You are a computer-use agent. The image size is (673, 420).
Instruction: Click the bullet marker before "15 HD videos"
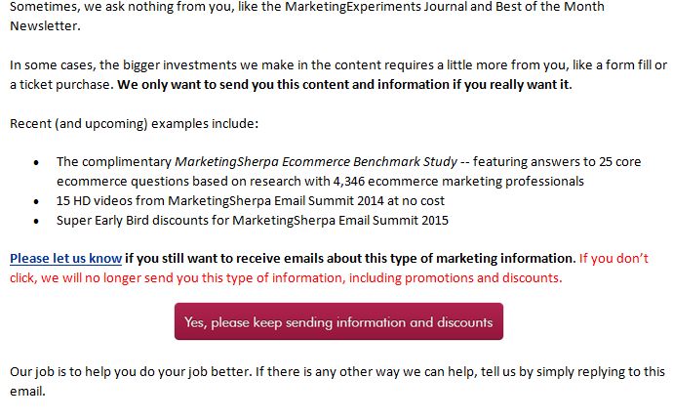coord(36,201)
